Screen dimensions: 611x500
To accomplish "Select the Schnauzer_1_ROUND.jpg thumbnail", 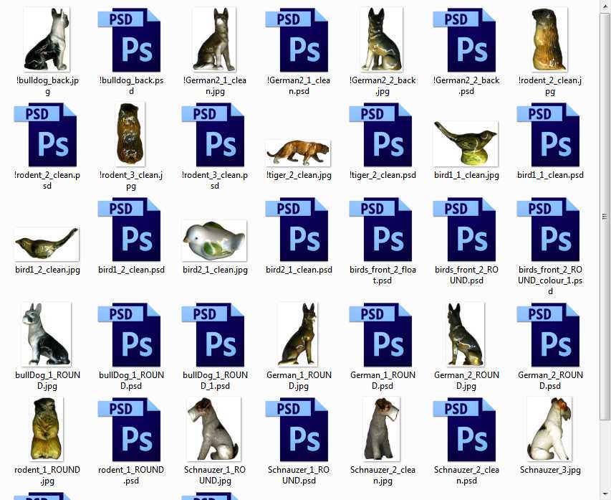I will 214,429.
